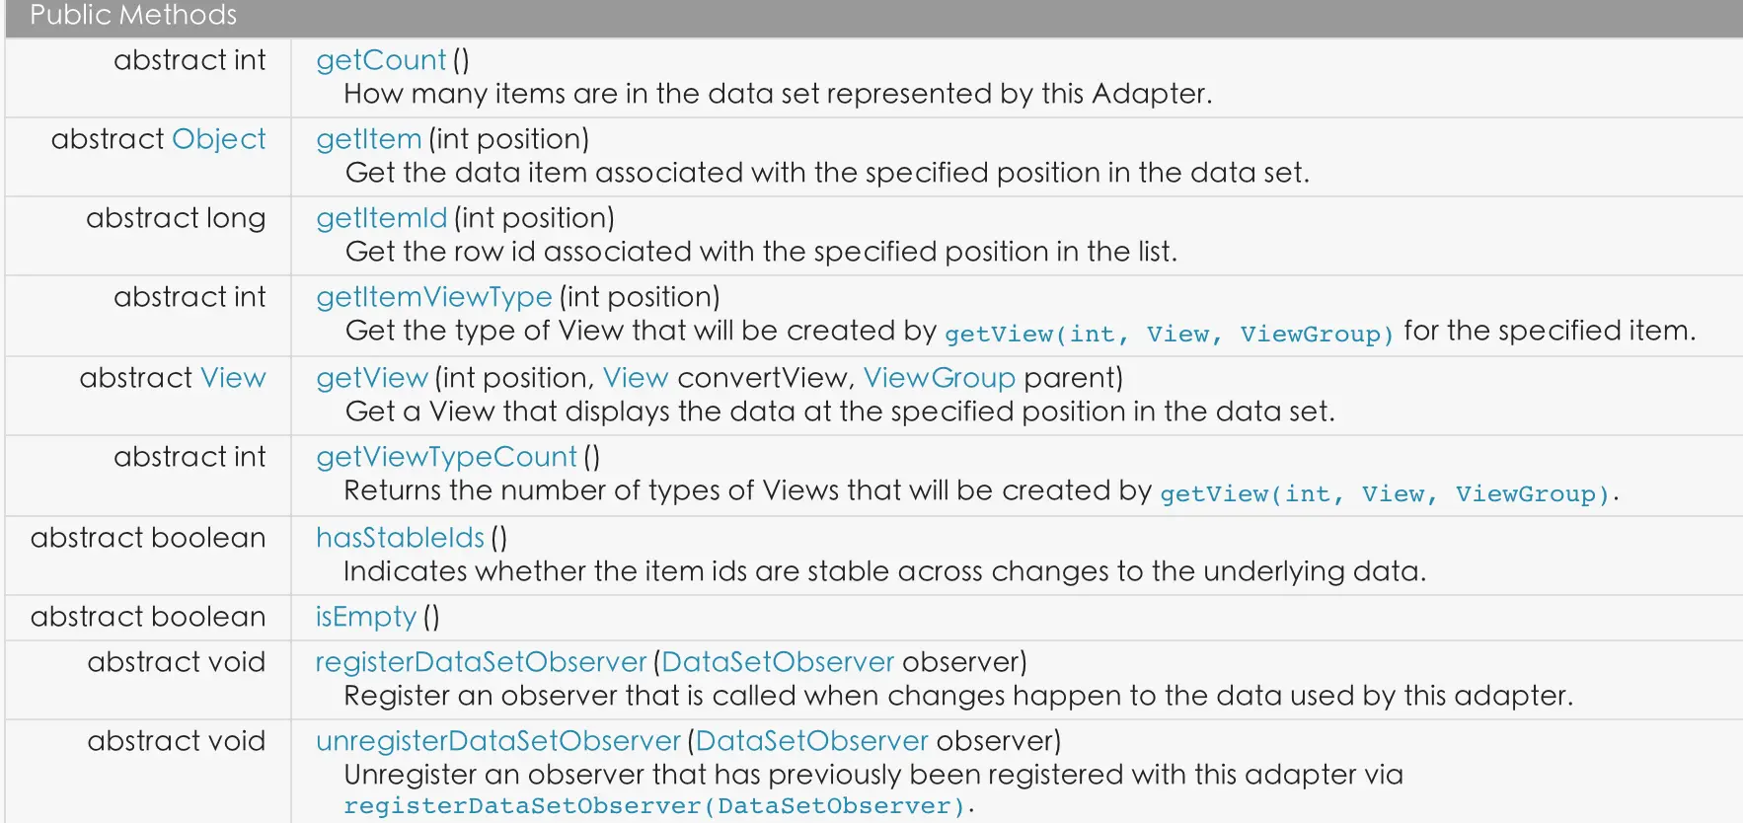Open the getItemId method link
This screenshot has width=1743, height=823.
point(381,218)
